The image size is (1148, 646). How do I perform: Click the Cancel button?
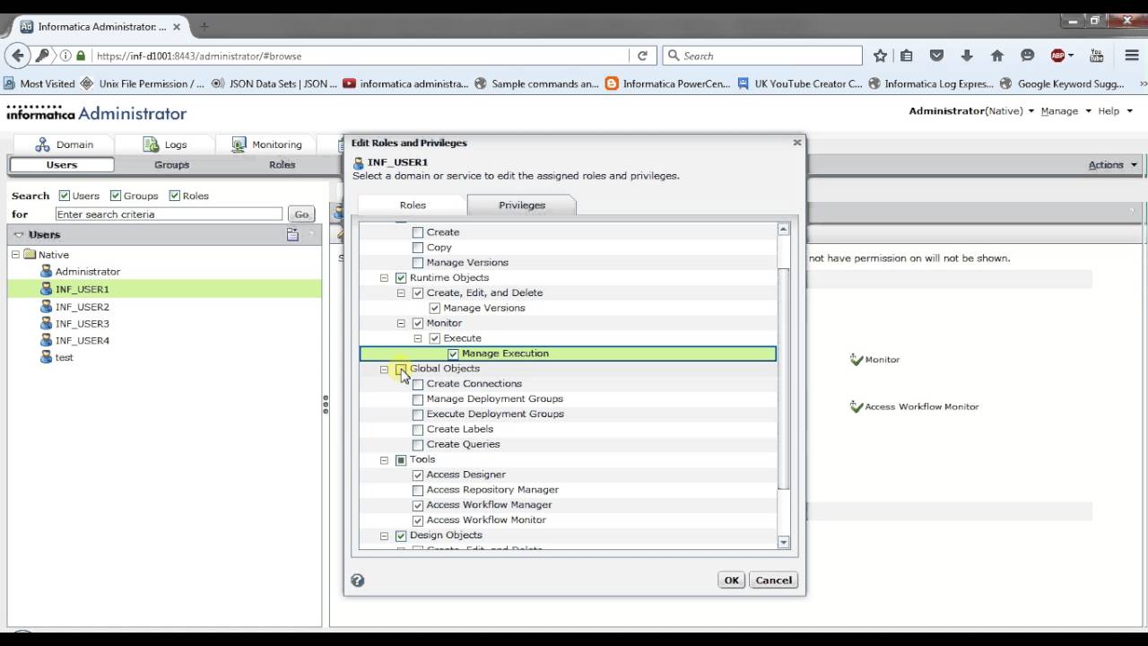773,581
